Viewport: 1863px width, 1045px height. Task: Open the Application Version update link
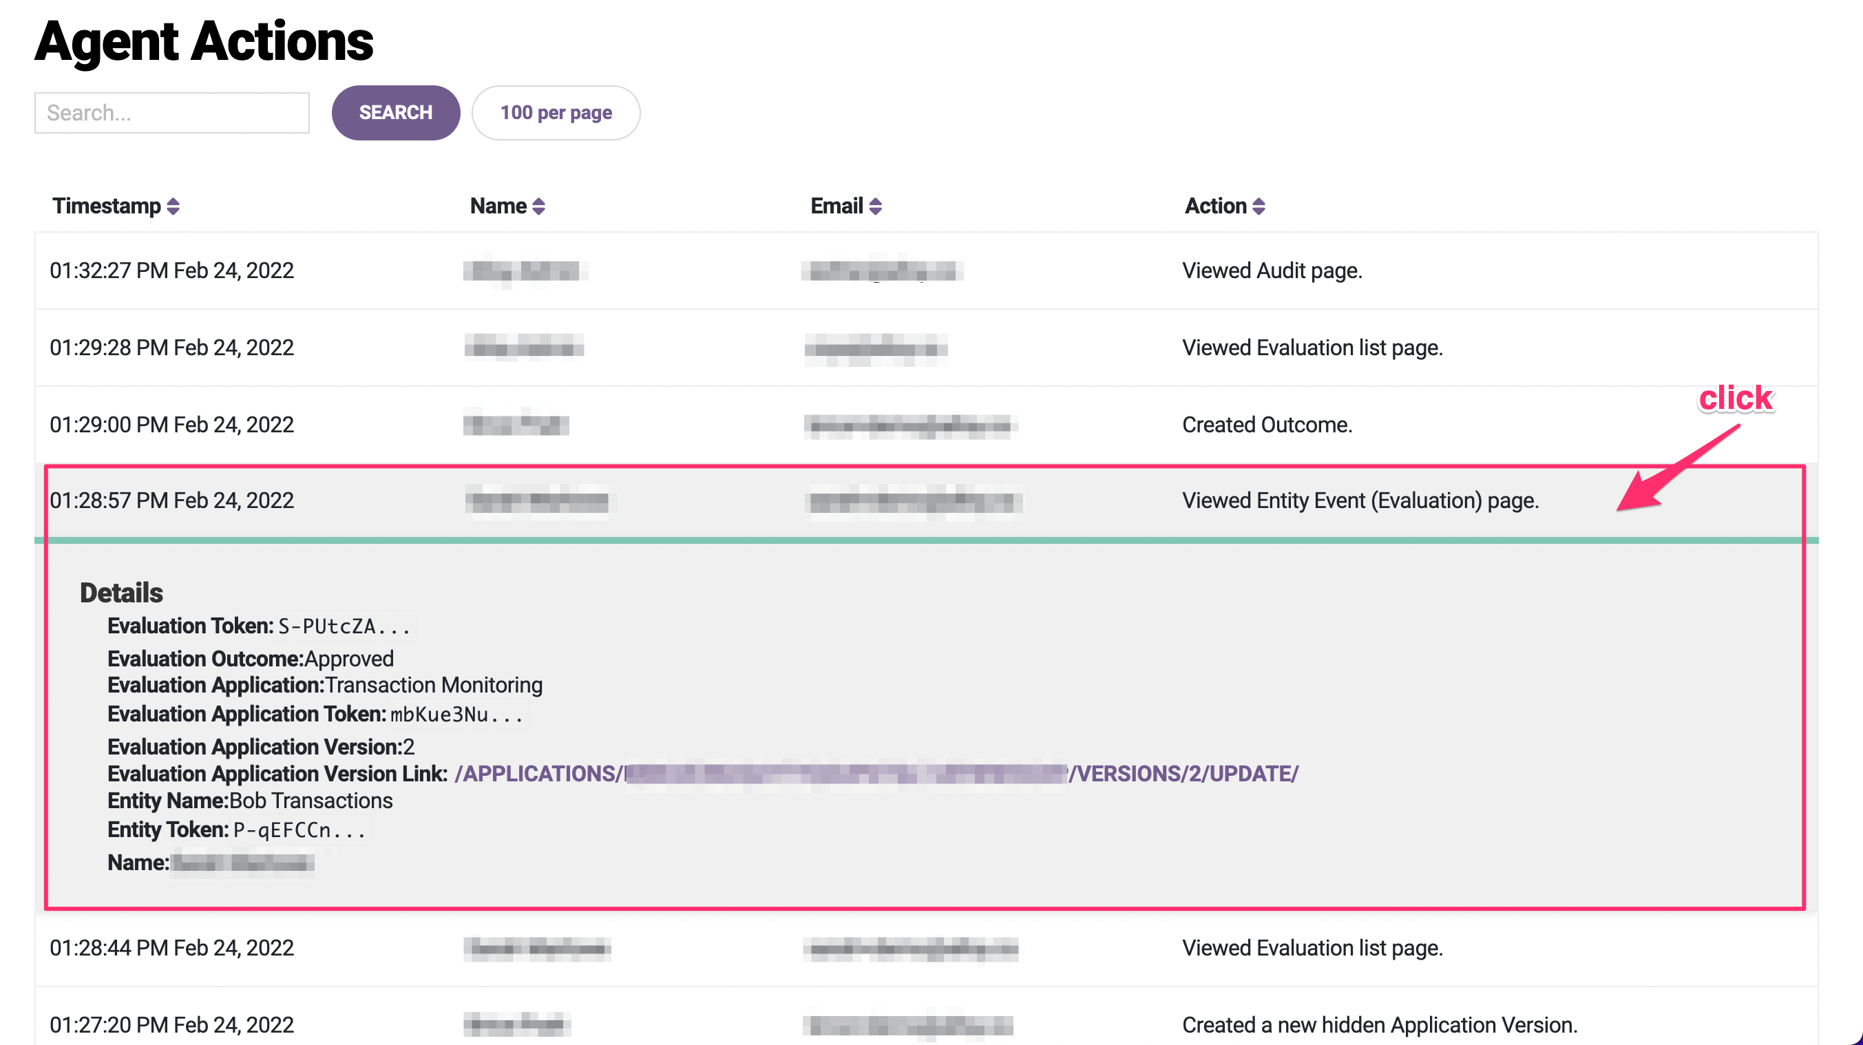(876, 774)
